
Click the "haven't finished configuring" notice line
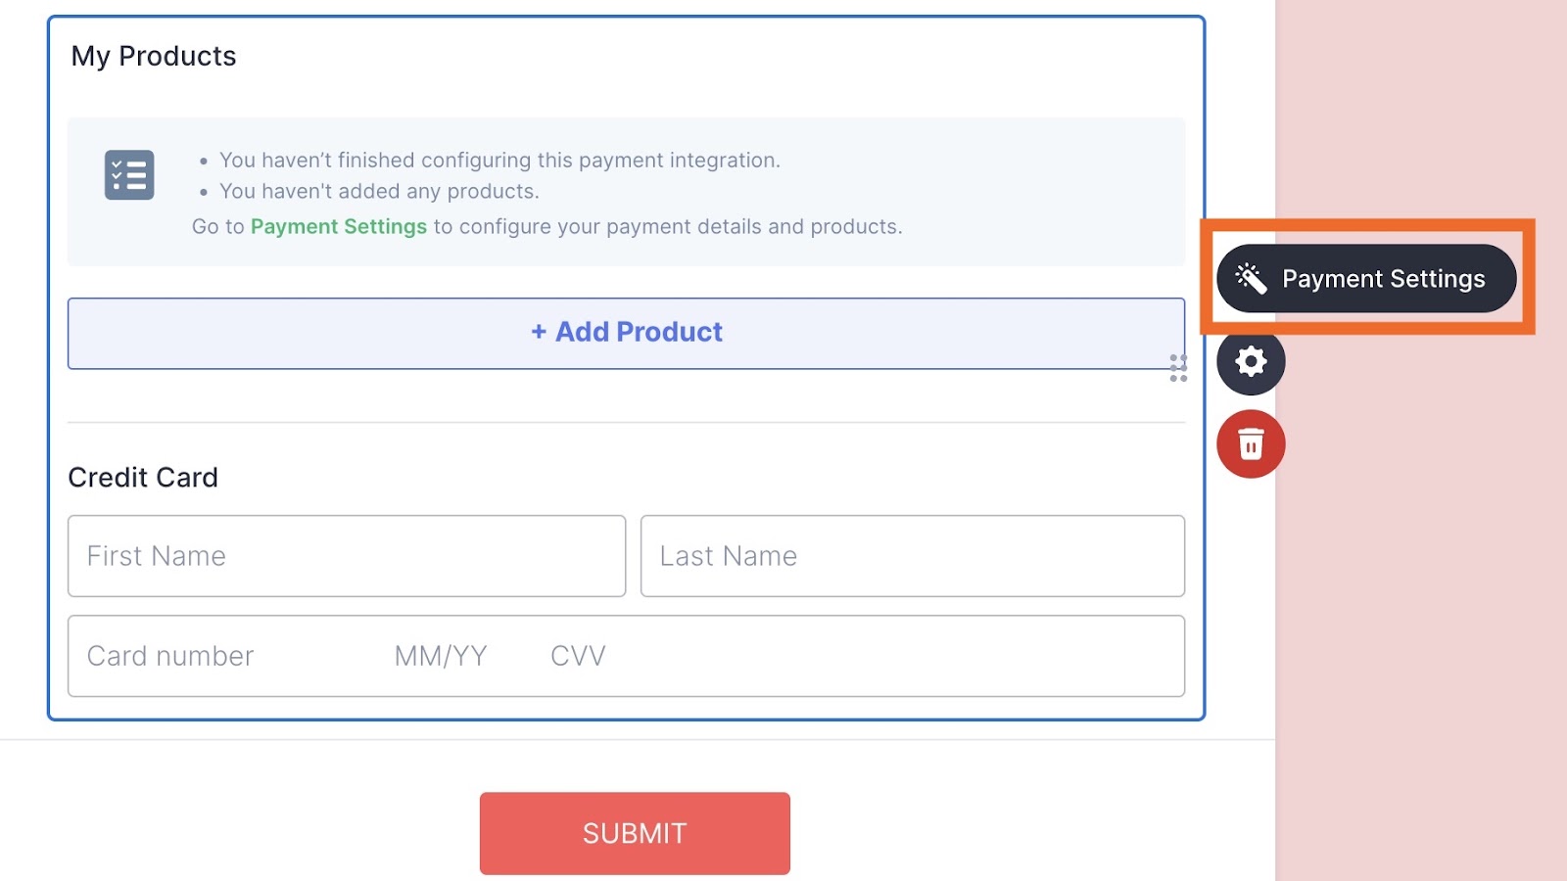(x=499, y=161)
